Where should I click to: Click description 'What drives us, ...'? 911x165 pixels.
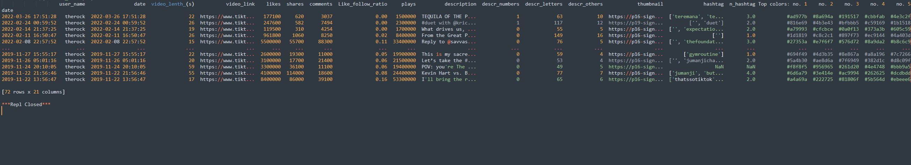(449, 29)
